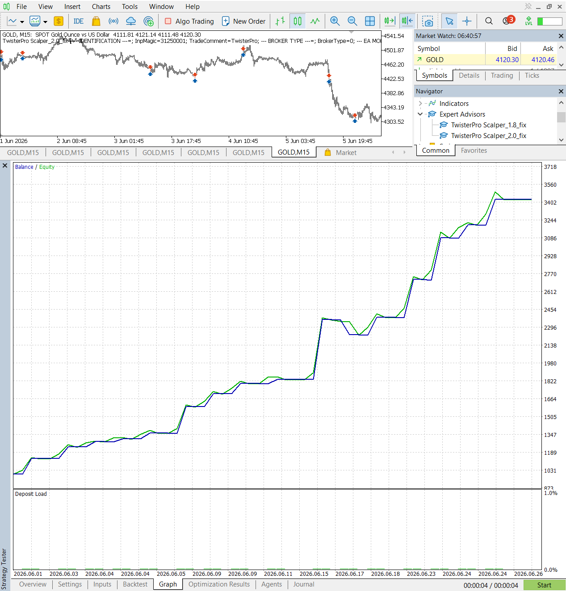Viewport: 566px width, 591px height.
Task: Switch to Market Watch Details tab
Action: (469, 75)
